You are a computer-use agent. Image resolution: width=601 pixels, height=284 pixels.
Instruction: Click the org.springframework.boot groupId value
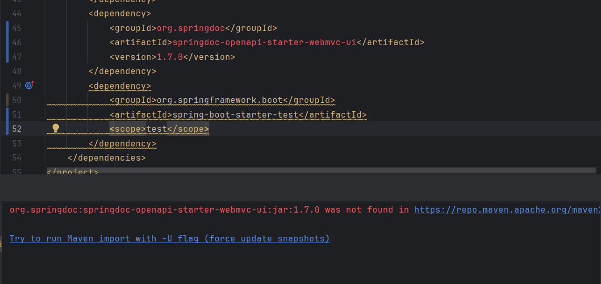[219, 100]
